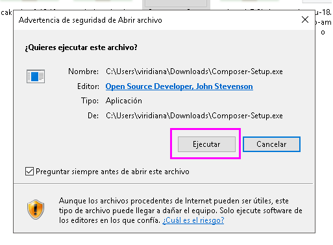
Task: Click the highlighted gray file thumbnail above dialog
Action: [x=176, y=5]
